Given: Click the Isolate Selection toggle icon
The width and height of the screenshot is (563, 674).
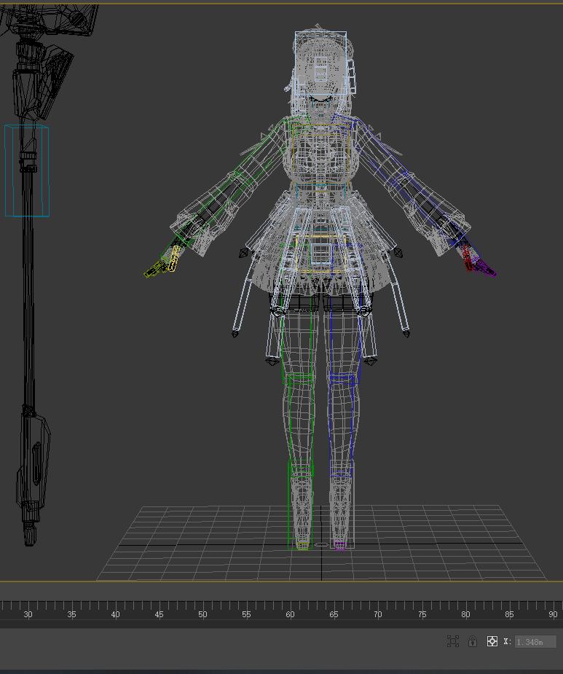Looking at the screenshot, I should (x=453, y=641).
